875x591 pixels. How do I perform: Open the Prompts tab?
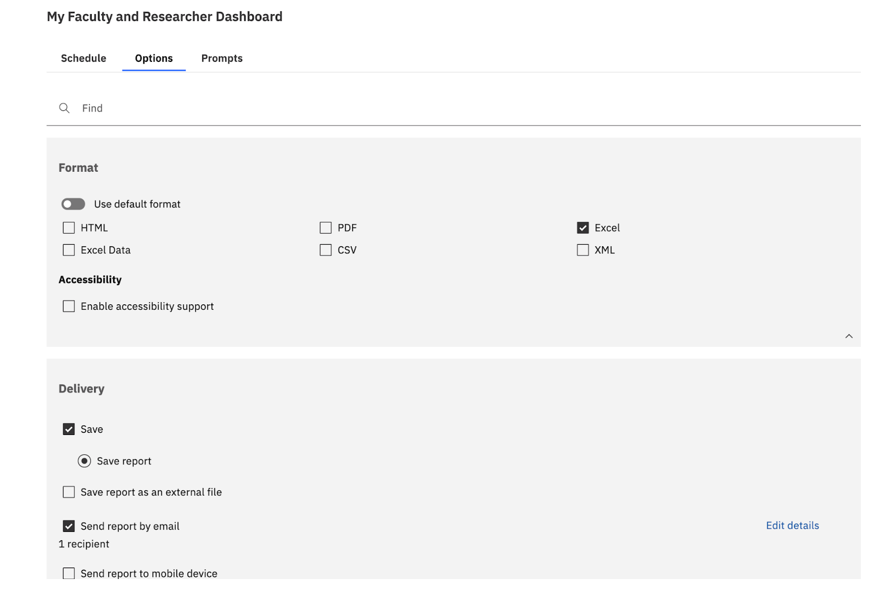click(x=221, y=59)
